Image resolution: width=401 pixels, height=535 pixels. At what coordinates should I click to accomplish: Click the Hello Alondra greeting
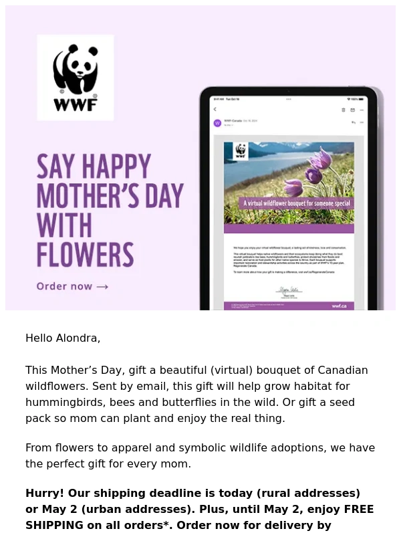click(63, 338)
